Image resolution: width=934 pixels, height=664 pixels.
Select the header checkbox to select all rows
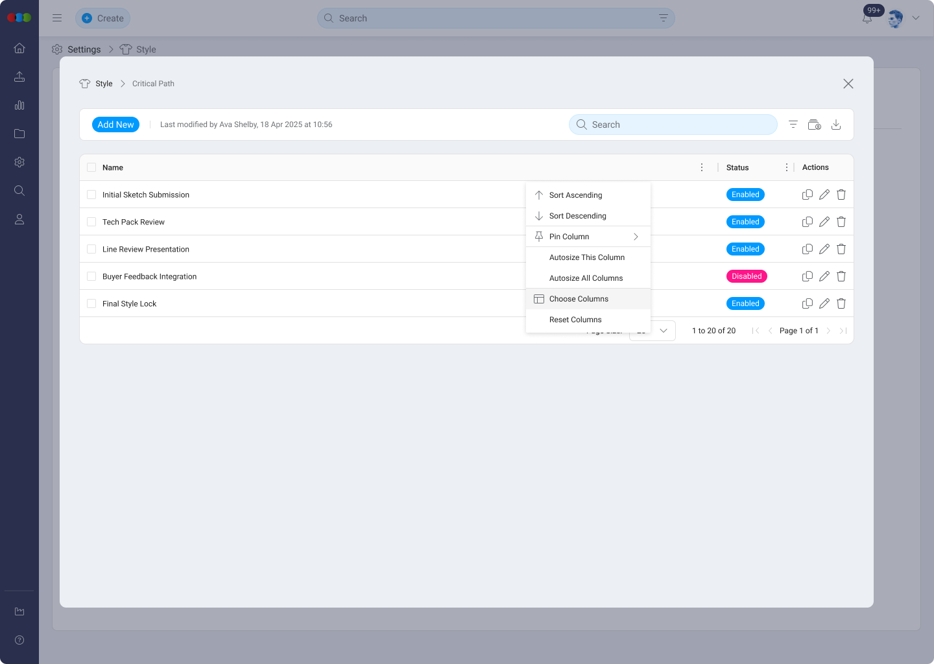tap(91, 167)
